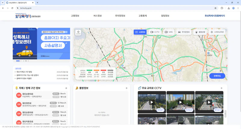This screenshot has width=241, height=129.
Task: Open the 교통정보 menu
Action: [75, 16]
